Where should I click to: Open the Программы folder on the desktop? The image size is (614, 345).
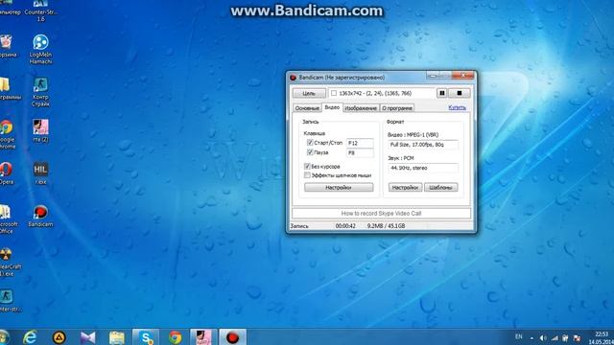(9, 88)
